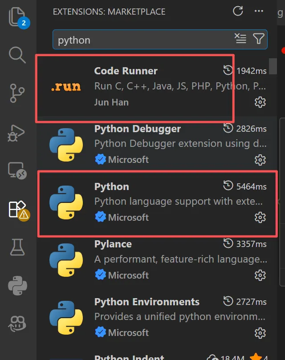285x360 pixels.
Task: Click the Python Environments logo thumbnail
Action: coord(66,318)
